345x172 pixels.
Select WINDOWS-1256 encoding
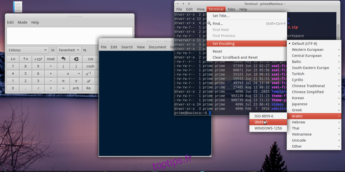click(268, 128)
